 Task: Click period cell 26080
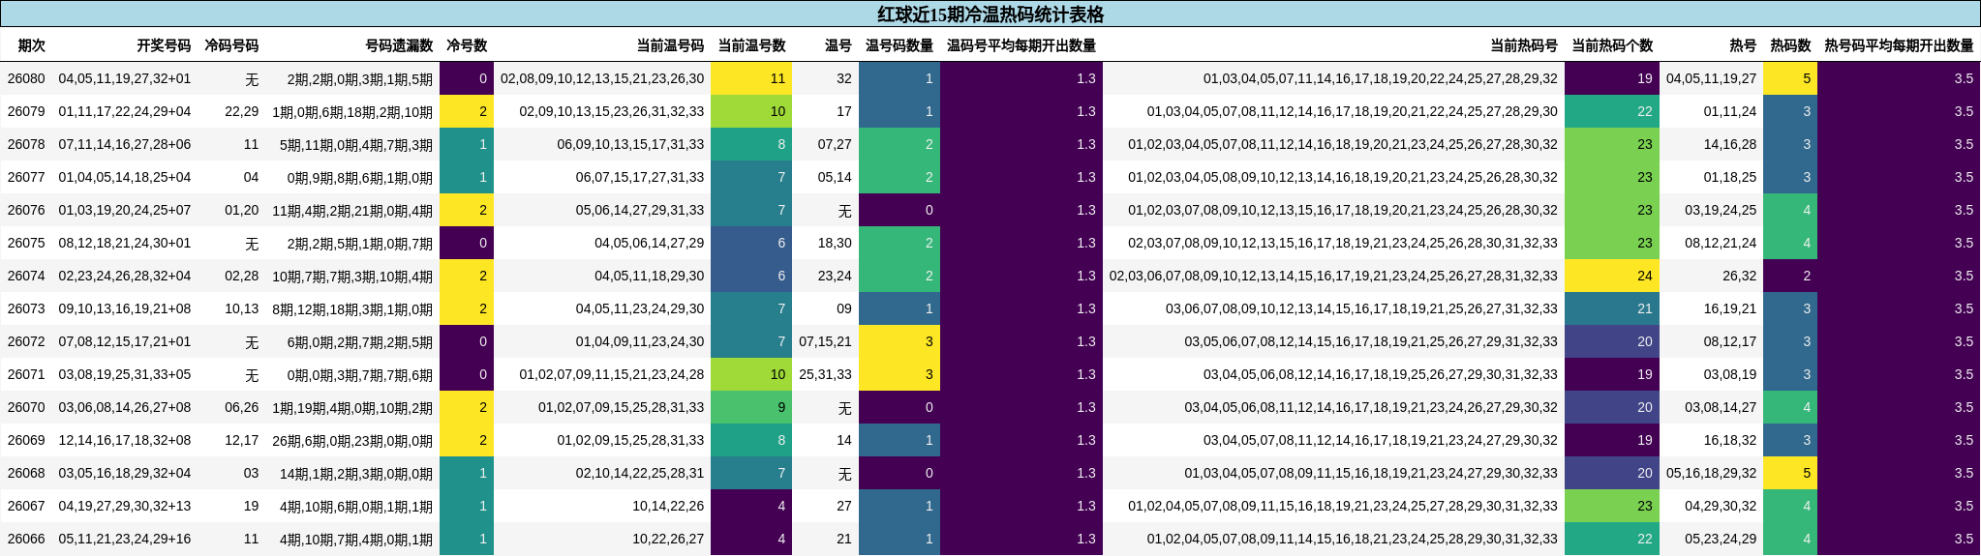click(26, 78)
